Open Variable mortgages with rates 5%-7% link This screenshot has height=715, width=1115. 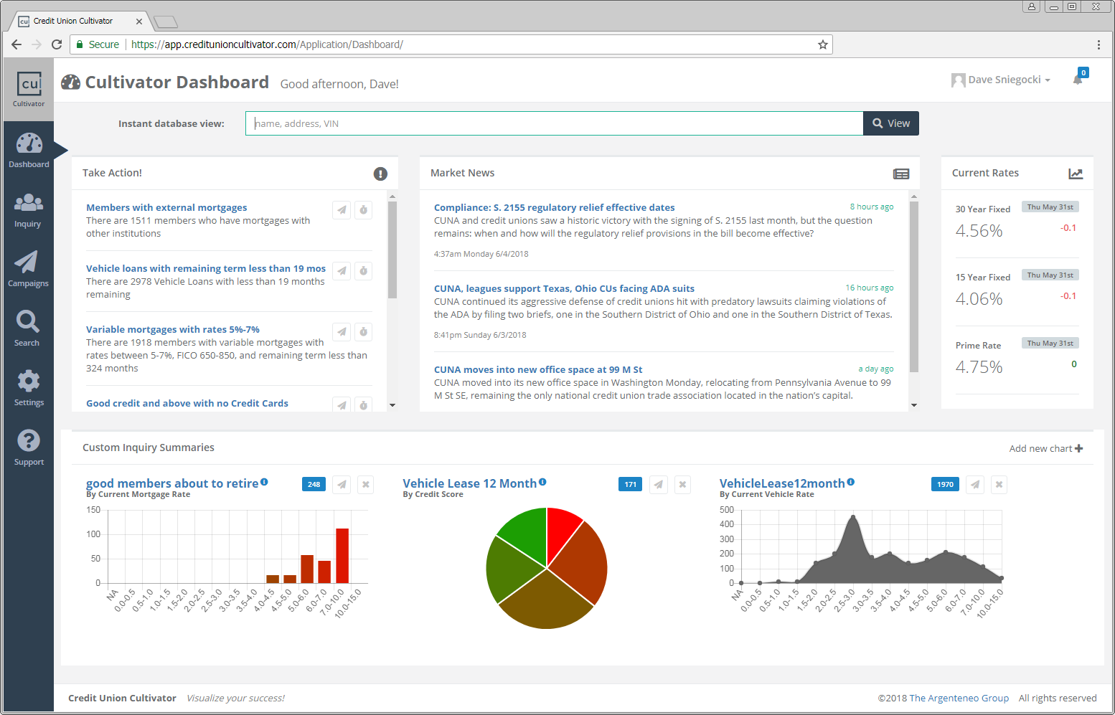(173, 330)
